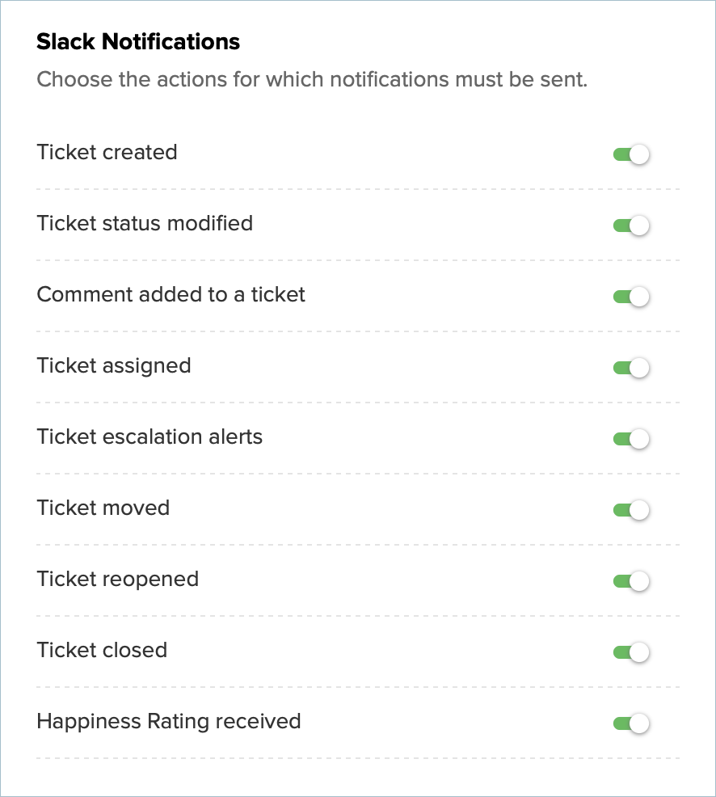
Task: Click the 'Ticket status modified' label
Action: pyautogui.click(x=145, y=223)
